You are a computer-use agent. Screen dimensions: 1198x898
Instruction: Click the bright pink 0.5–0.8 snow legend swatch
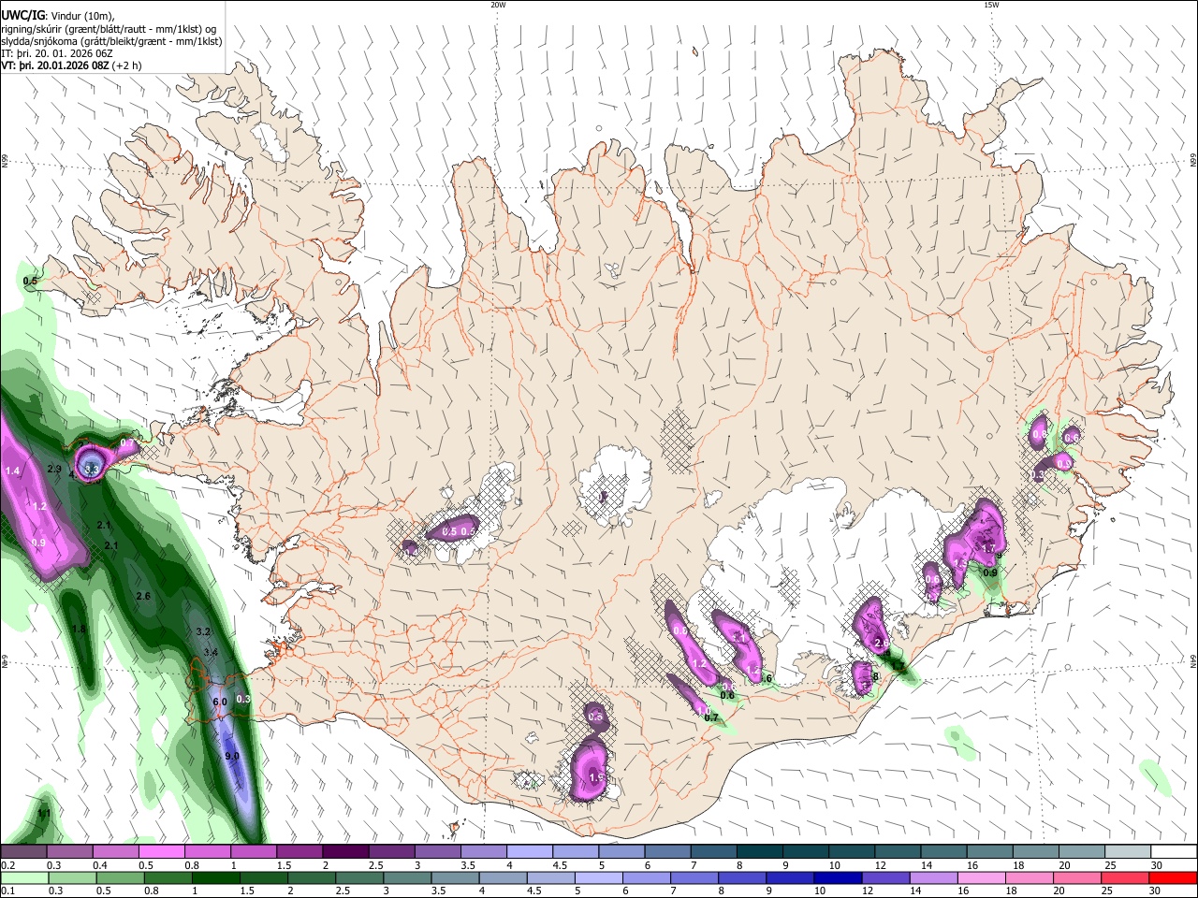point(162,851)
